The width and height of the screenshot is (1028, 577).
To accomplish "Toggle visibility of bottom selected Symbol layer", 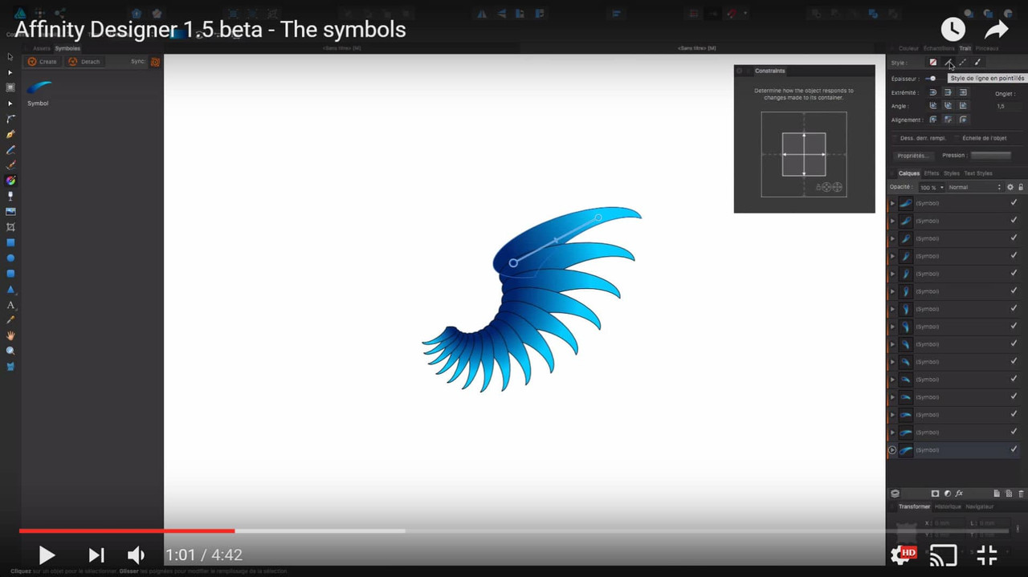I will 1014,449.
